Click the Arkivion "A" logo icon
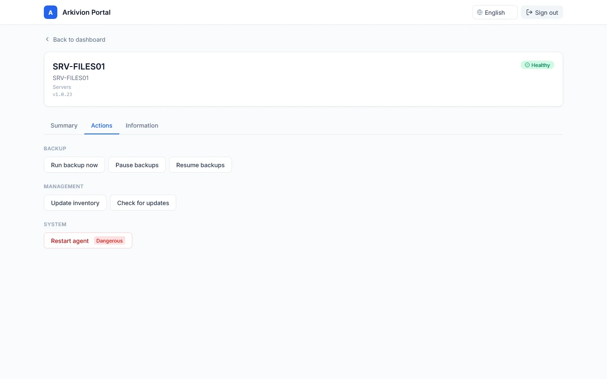The width and height of the screenshot is (607, 379). tap(51, 12)
